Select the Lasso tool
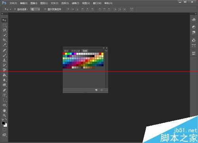This screenshot has height=143, width=198. (4, 30)
